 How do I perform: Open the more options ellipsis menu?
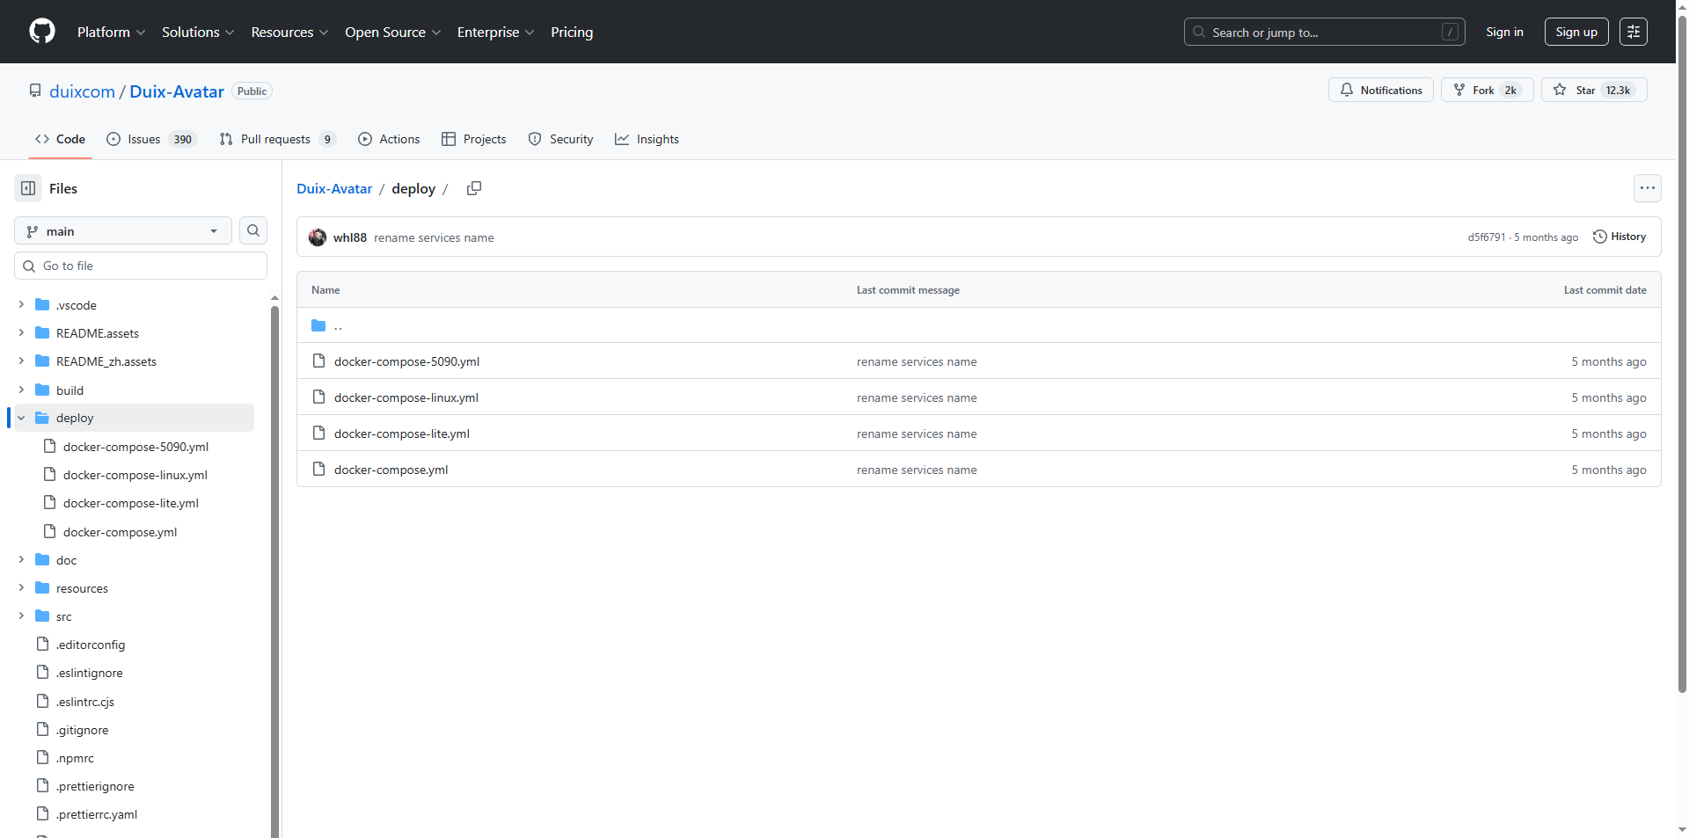click(x=1648, y=188)
